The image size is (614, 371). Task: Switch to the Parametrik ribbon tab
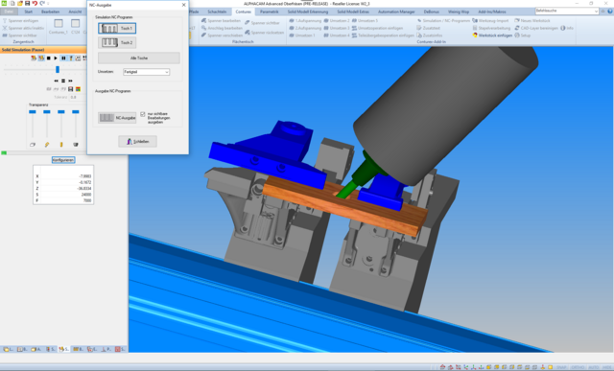point(270,12)
